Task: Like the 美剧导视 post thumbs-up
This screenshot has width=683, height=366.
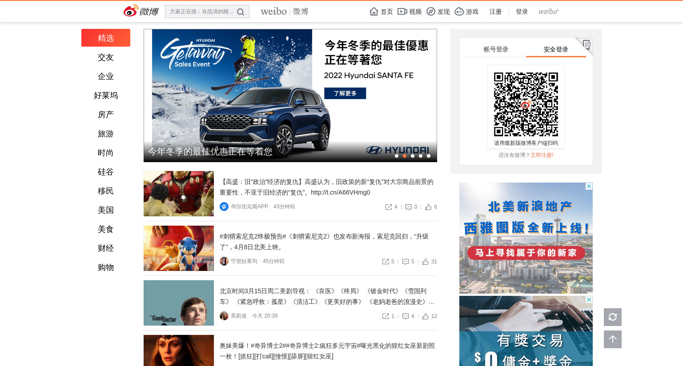Action: pos(426,316)
